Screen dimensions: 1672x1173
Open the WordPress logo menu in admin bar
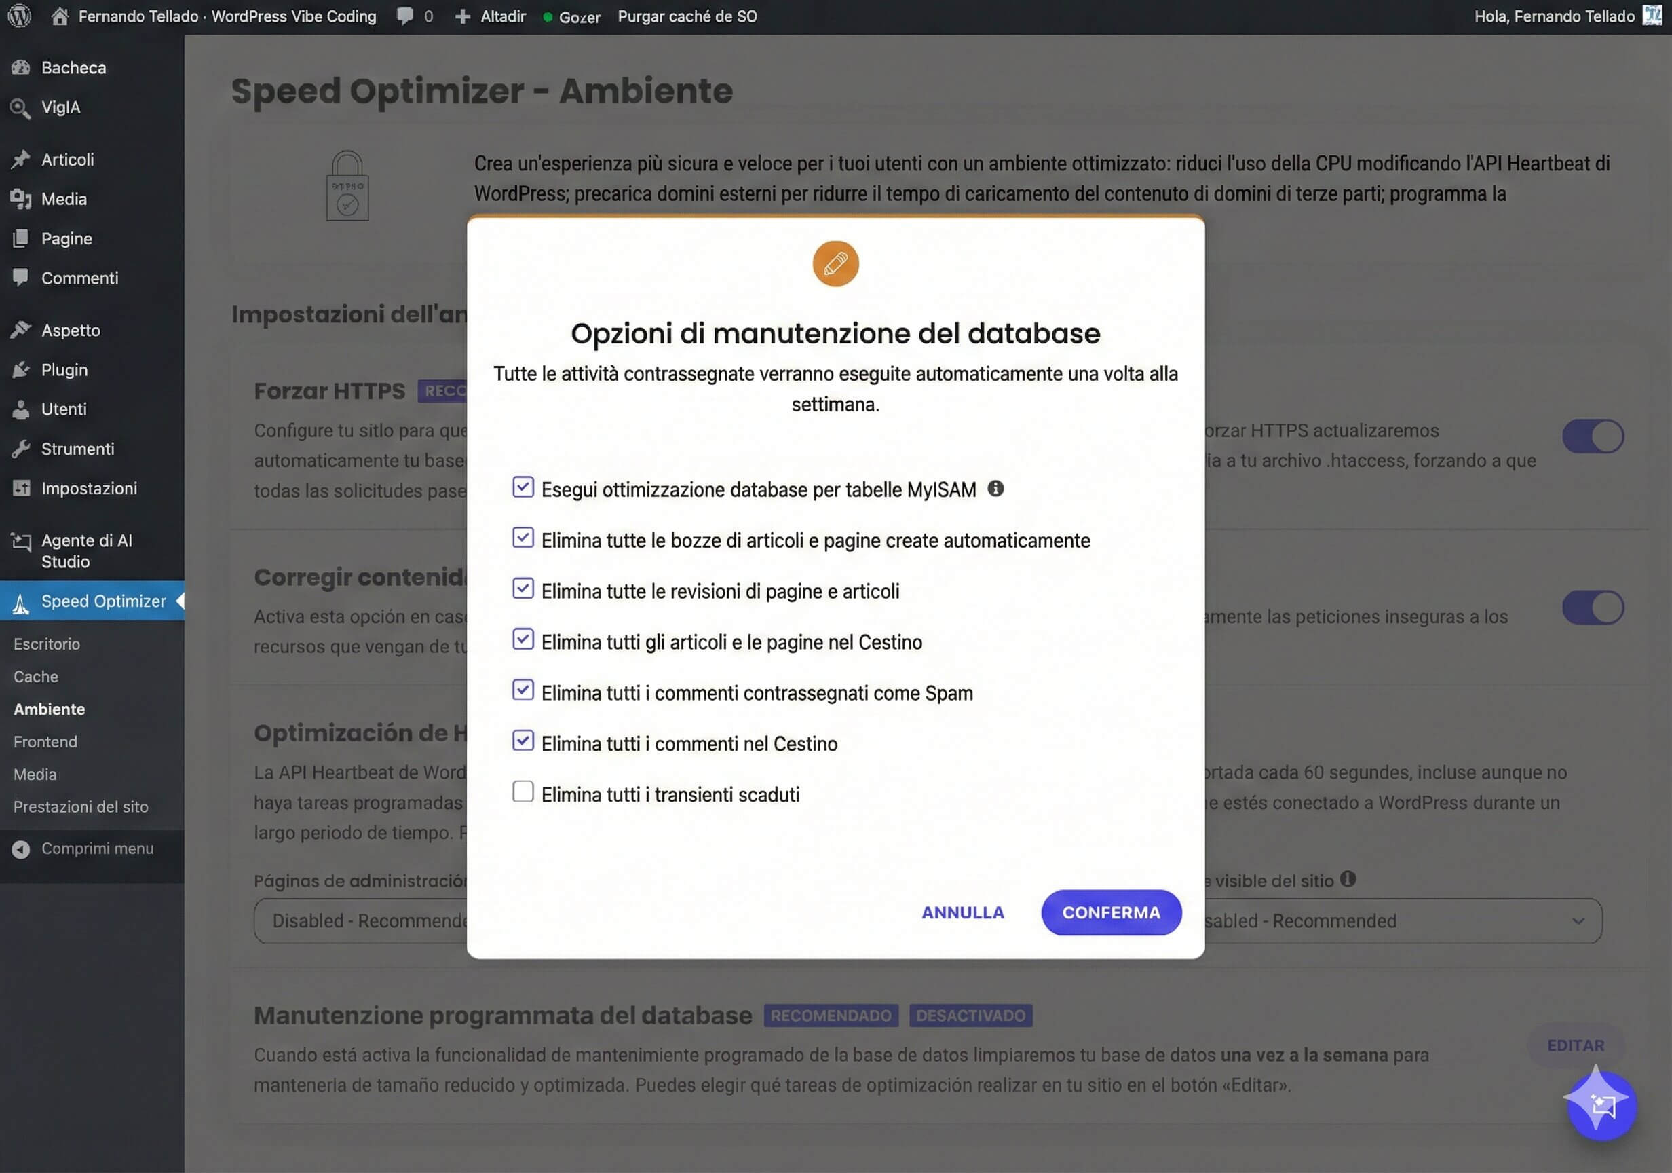tap(19, 16)
